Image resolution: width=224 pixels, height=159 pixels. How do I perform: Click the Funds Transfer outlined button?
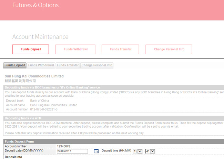click(x=120, y=49)
